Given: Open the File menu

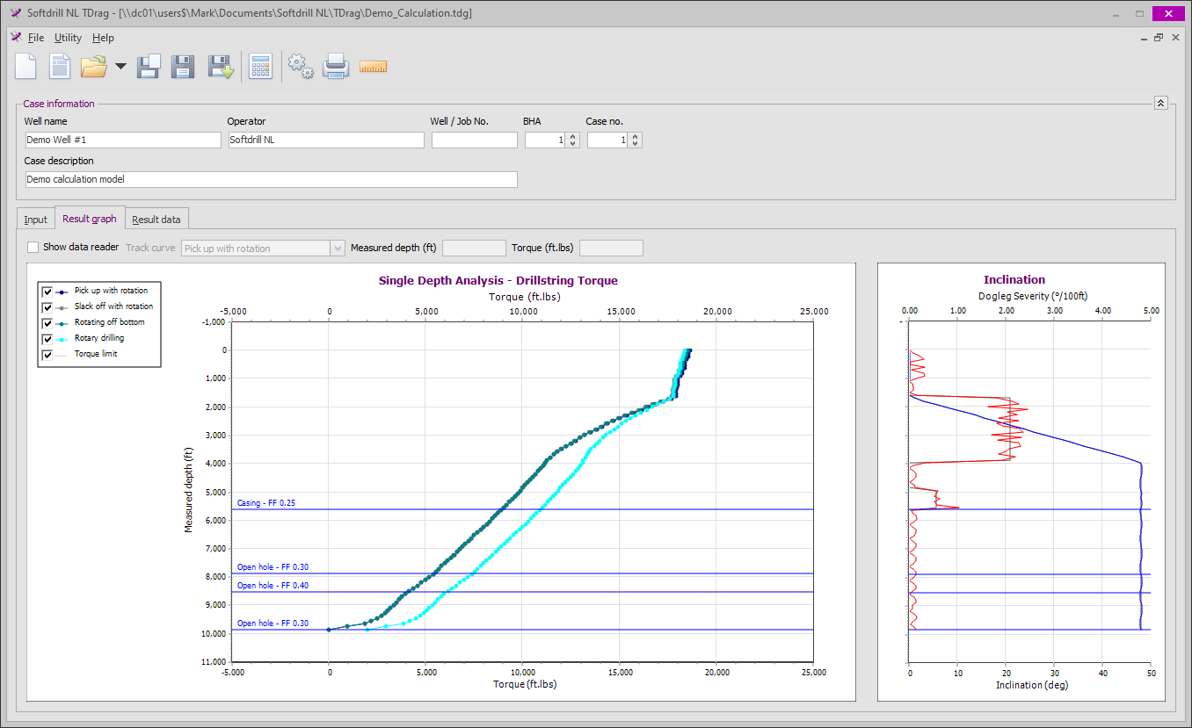Looking at the screenshot, I should tap(35, 38).
